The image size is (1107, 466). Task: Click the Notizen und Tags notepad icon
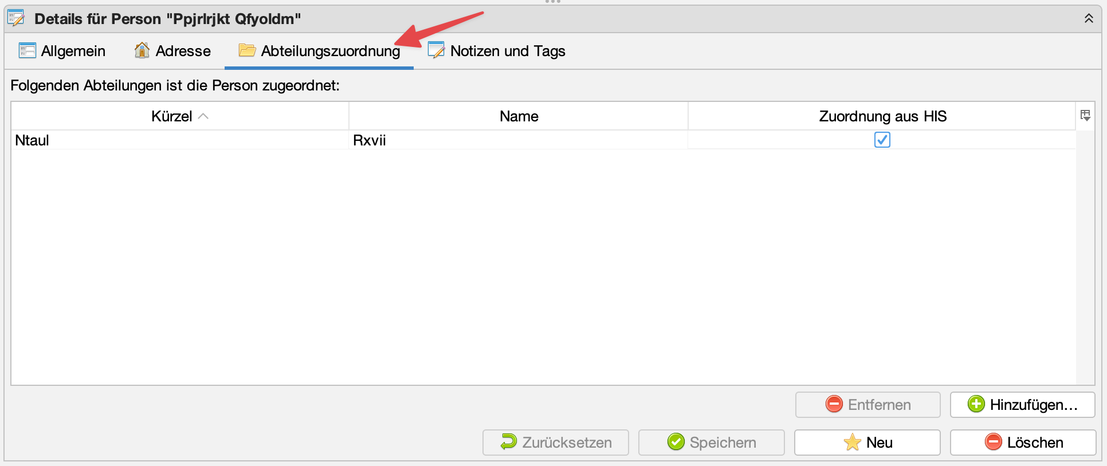(436, 50)
